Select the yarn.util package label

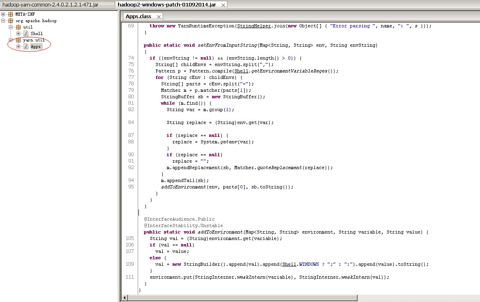(34, 40)
